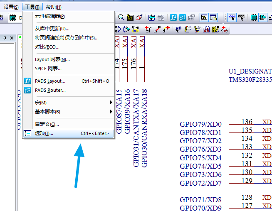Viewport: 272px width, 211px height.
Task: Click pin number 129
Action: [x=247, y=181]
